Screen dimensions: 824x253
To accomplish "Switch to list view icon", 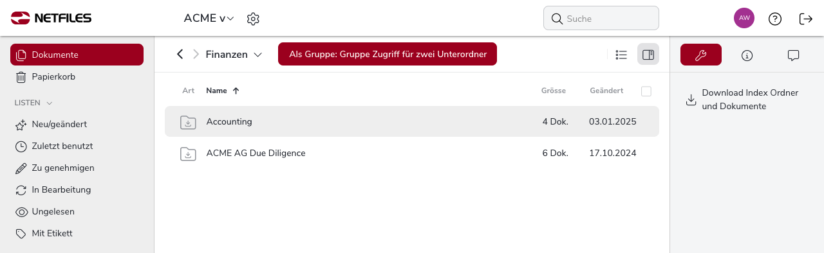I will tap(621, 55).
